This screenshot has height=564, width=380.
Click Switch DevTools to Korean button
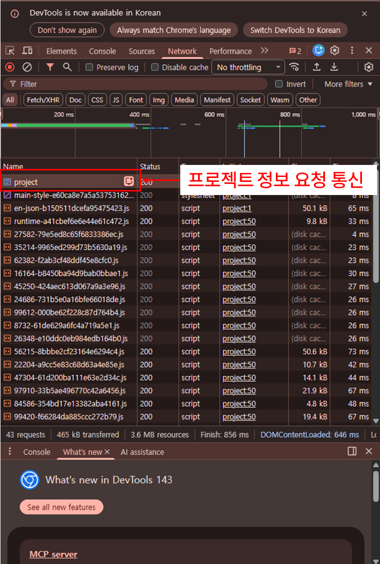click(x=295, y=30)
